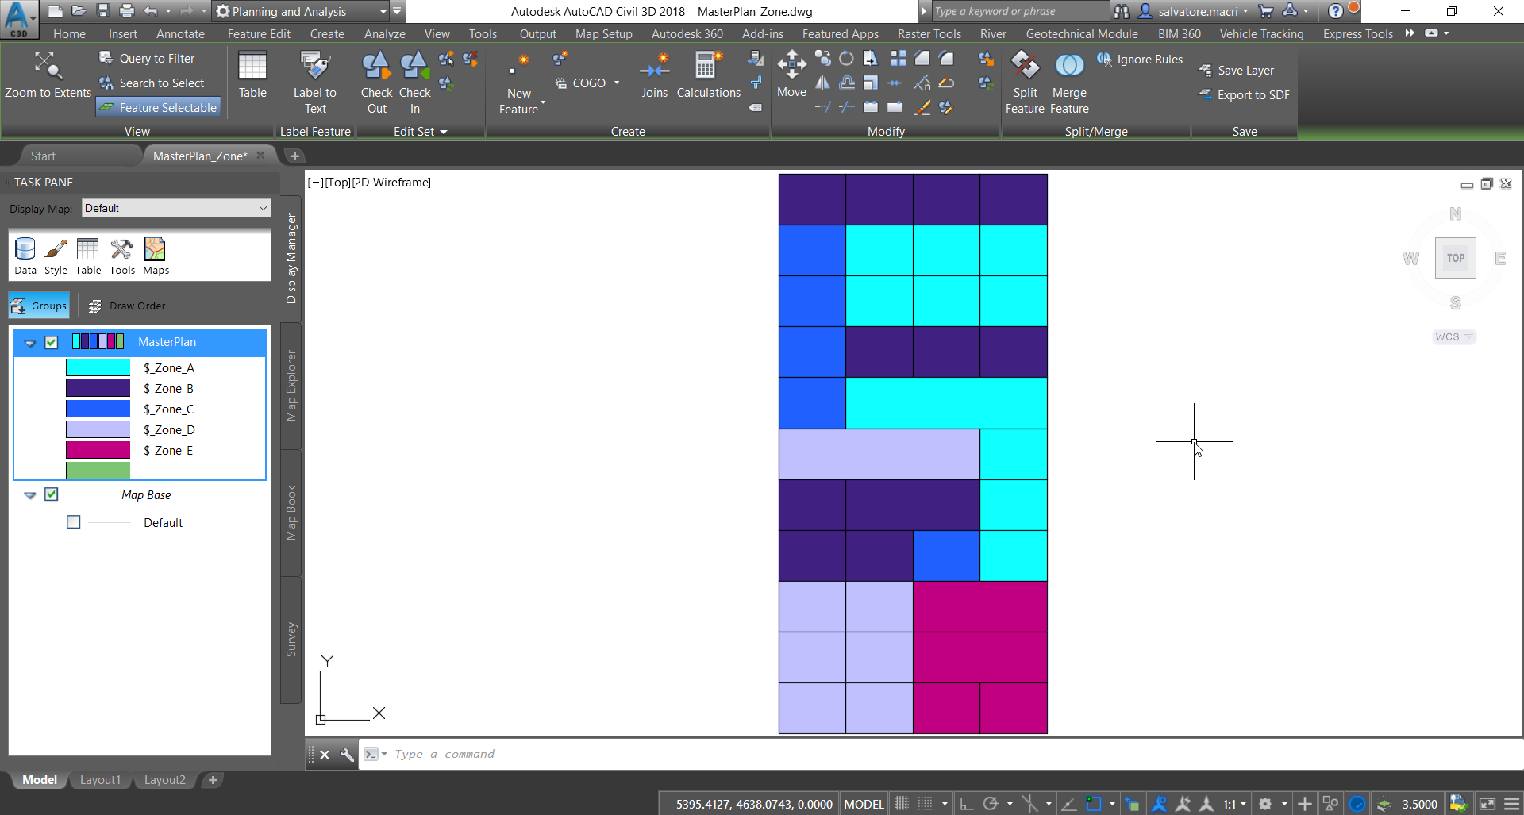This screenshot has width=1524, height=815.
Task: Open the Style panel in Task Pane
Action: click(x=56, y=256)
